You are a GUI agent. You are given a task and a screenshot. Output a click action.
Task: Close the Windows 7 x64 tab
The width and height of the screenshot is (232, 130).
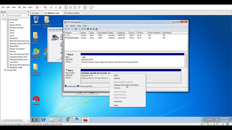tap(61, 13)
